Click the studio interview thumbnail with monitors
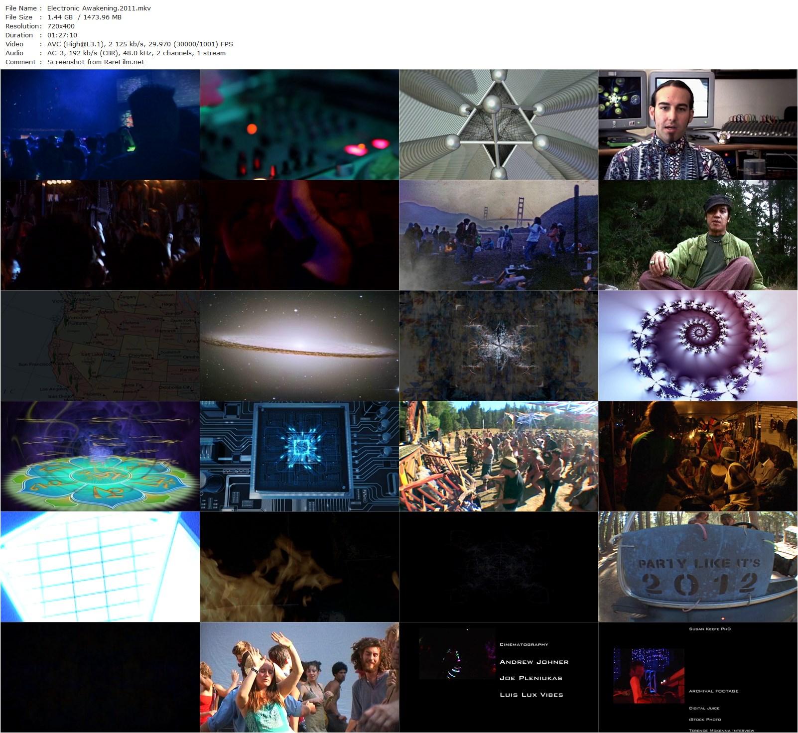The height and width of the screenshot is (733, 798). click(697, 124)
